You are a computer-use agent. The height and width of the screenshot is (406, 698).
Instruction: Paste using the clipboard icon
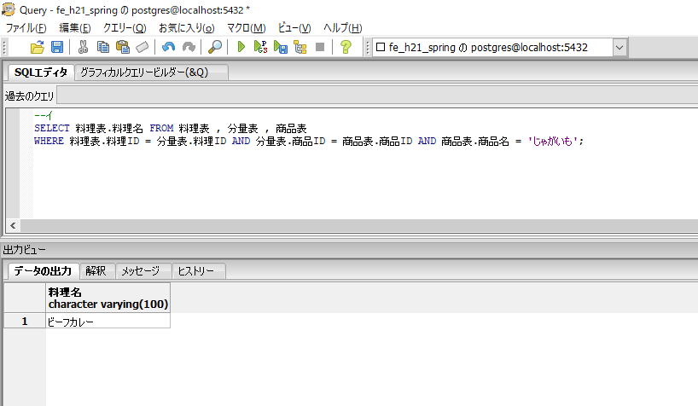pos(122,48)
